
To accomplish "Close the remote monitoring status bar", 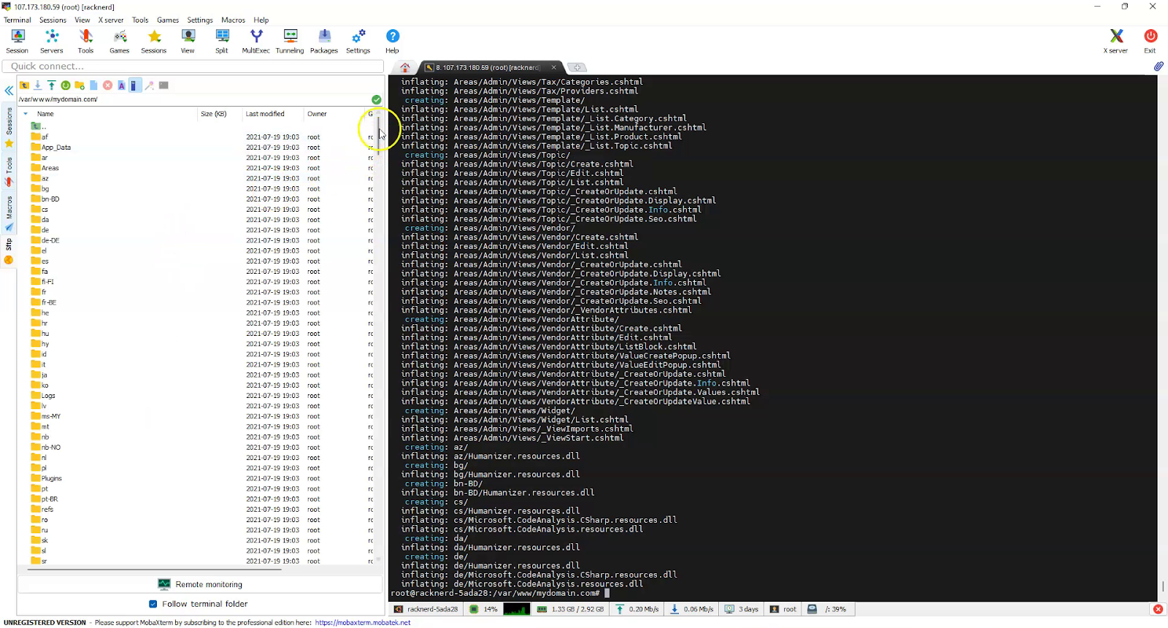I will [1158, 609].
